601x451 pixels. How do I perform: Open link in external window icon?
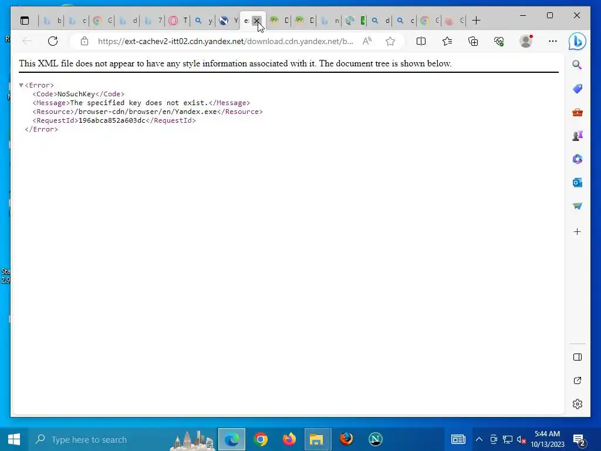coord(578,381)
